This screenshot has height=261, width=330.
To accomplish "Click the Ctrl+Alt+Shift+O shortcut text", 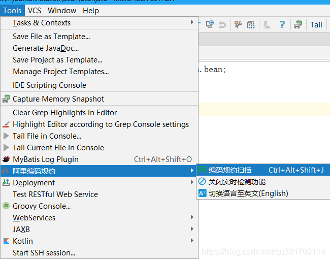I will (163, 159).
